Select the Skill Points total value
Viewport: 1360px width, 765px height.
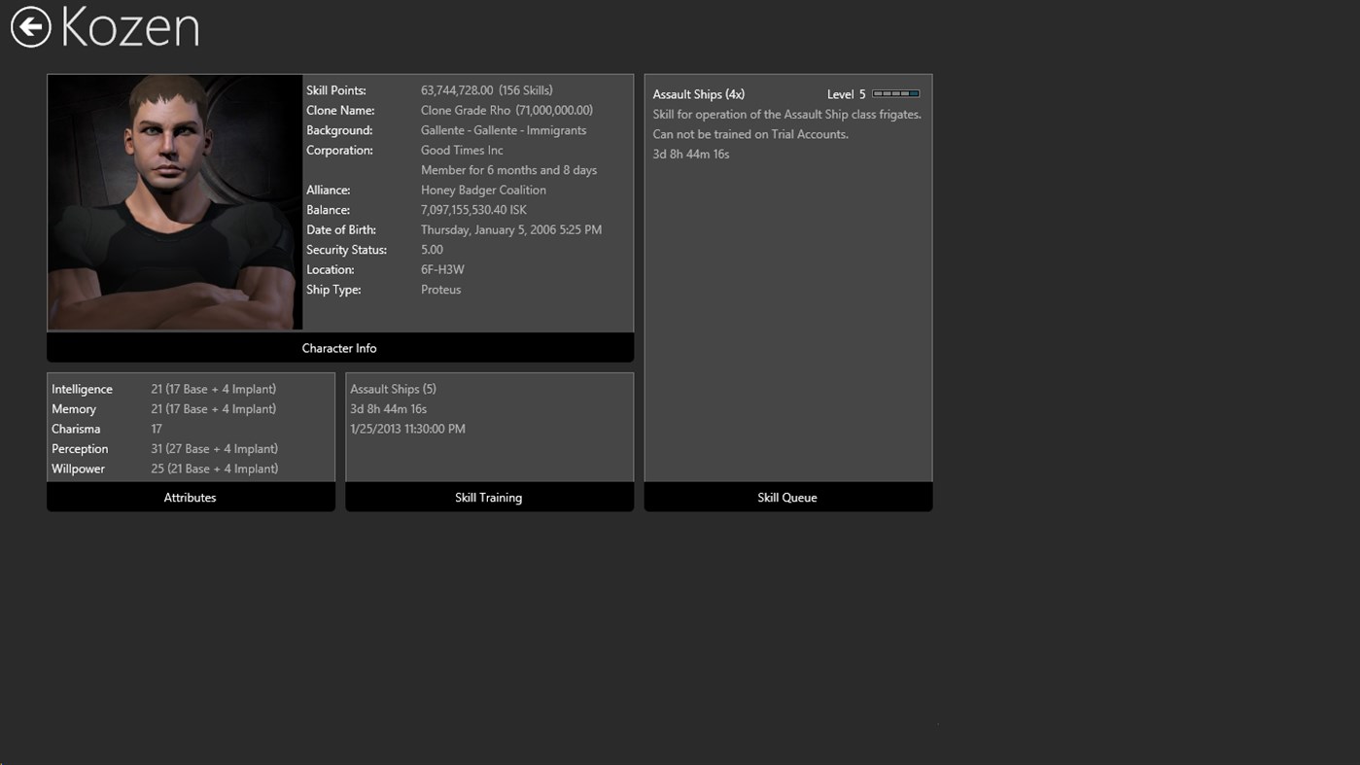point(488,89)
